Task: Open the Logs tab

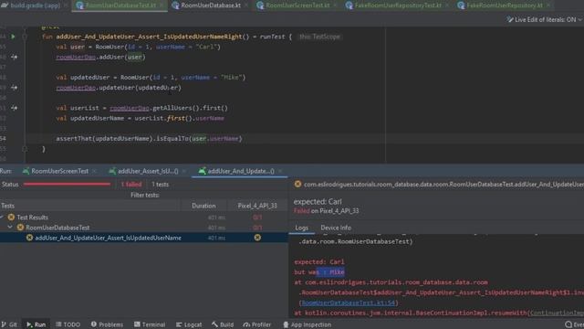Action: click(x=302, y=228)
